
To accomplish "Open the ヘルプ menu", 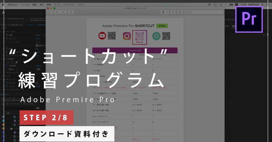I will [x=80, y=5].
